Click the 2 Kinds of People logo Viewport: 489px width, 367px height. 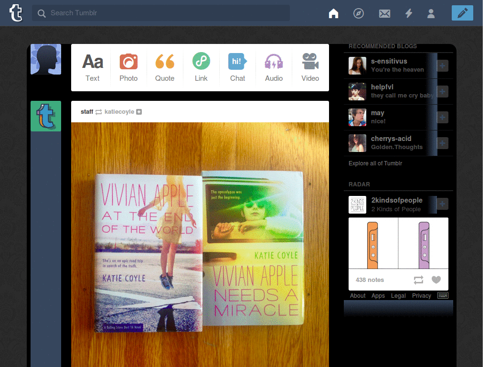357,205
